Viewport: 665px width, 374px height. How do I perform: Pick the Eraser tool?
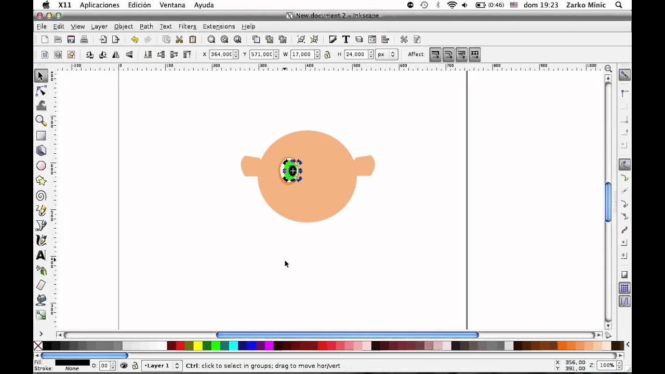tap(41, 285)
